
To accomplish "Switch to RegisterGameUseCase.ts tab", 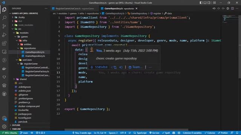I will tap(75, 8).
